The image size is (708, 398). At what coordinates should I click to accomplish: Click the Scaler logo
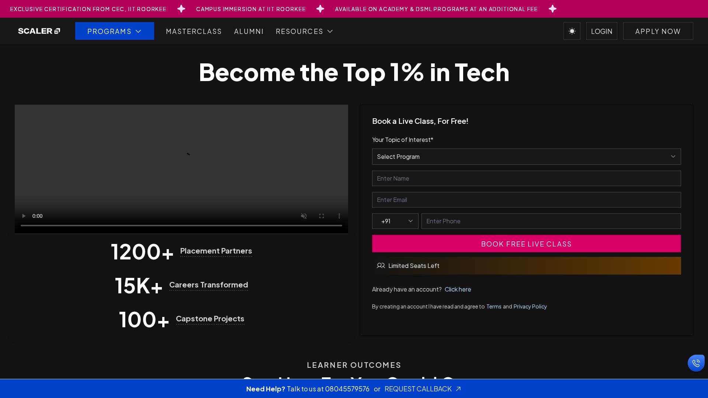click(x=39, y=31)
